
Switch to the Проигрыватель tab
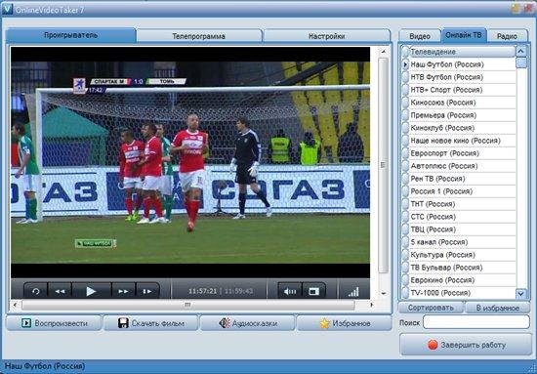71,35
